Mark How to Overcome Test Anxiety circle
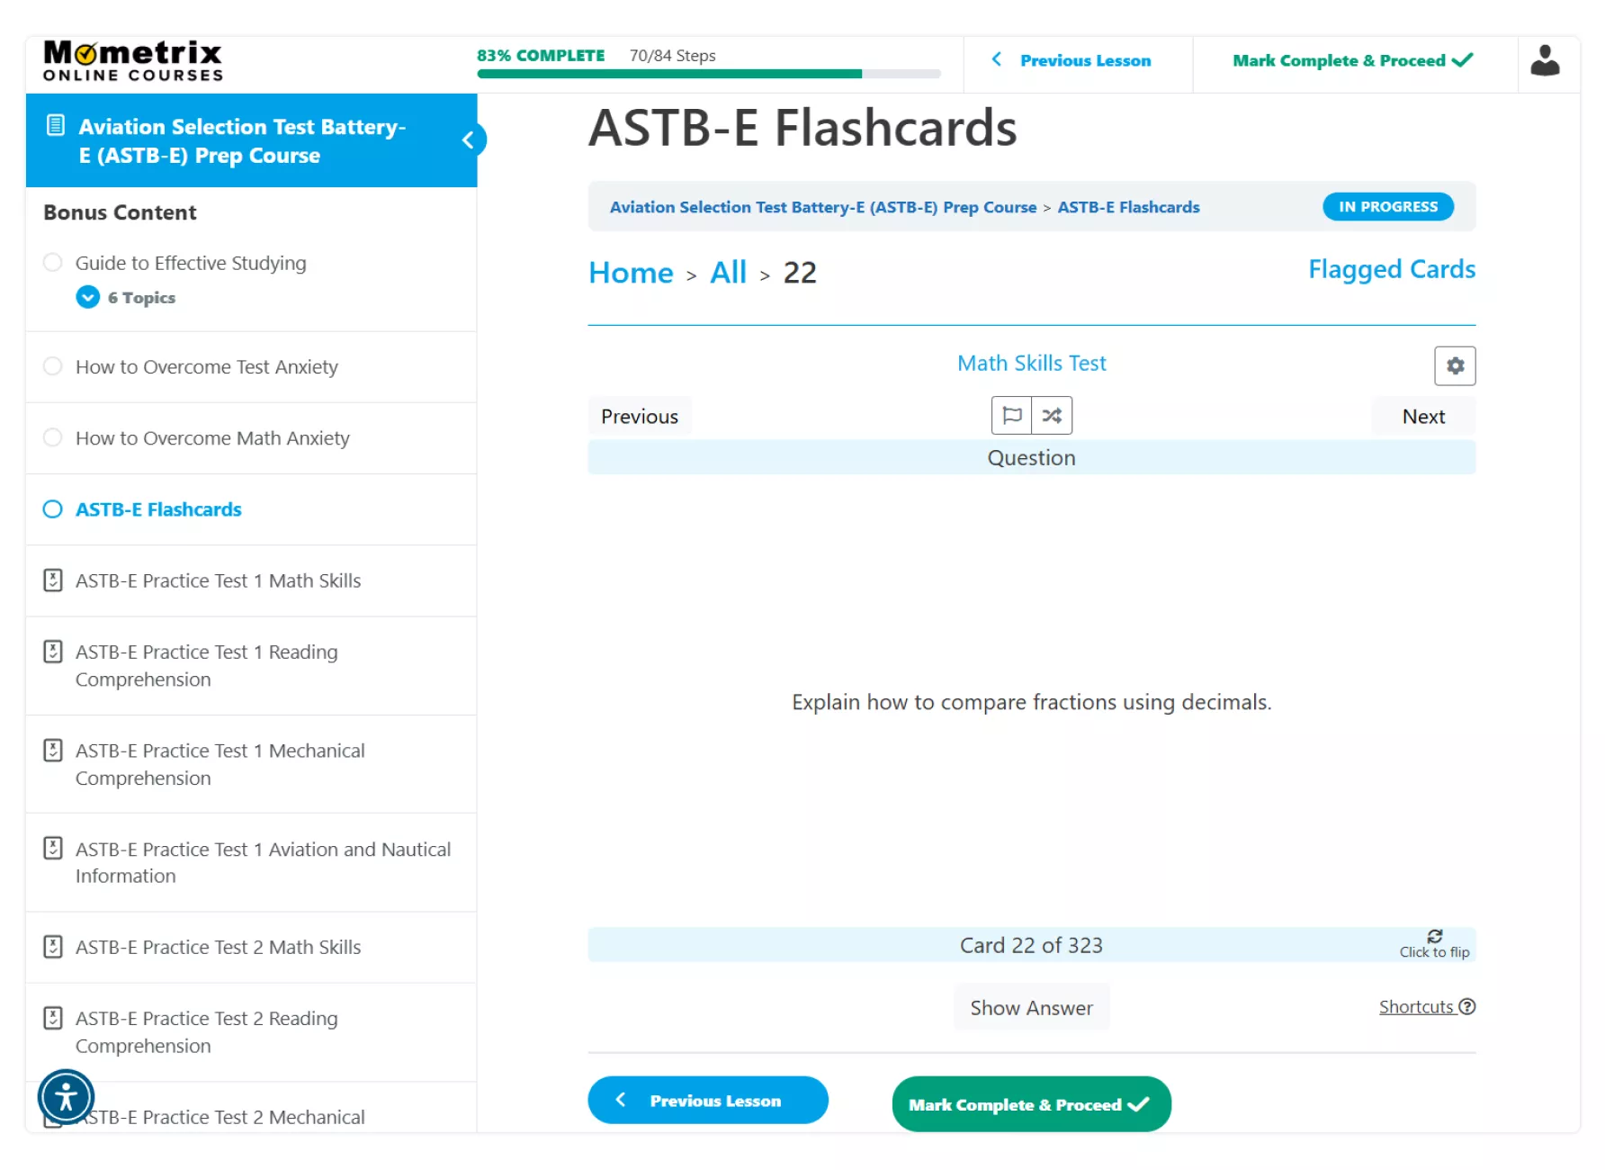Screen dimensions: 1605x1170 (x=53, y=366)
